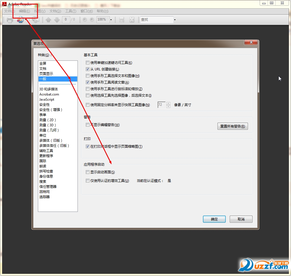
Task: Select 文档 category in list
Action: point(58,69)
